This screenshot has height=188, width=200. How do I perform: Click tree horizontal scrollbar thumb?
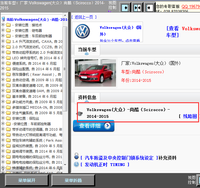[23, 170]
